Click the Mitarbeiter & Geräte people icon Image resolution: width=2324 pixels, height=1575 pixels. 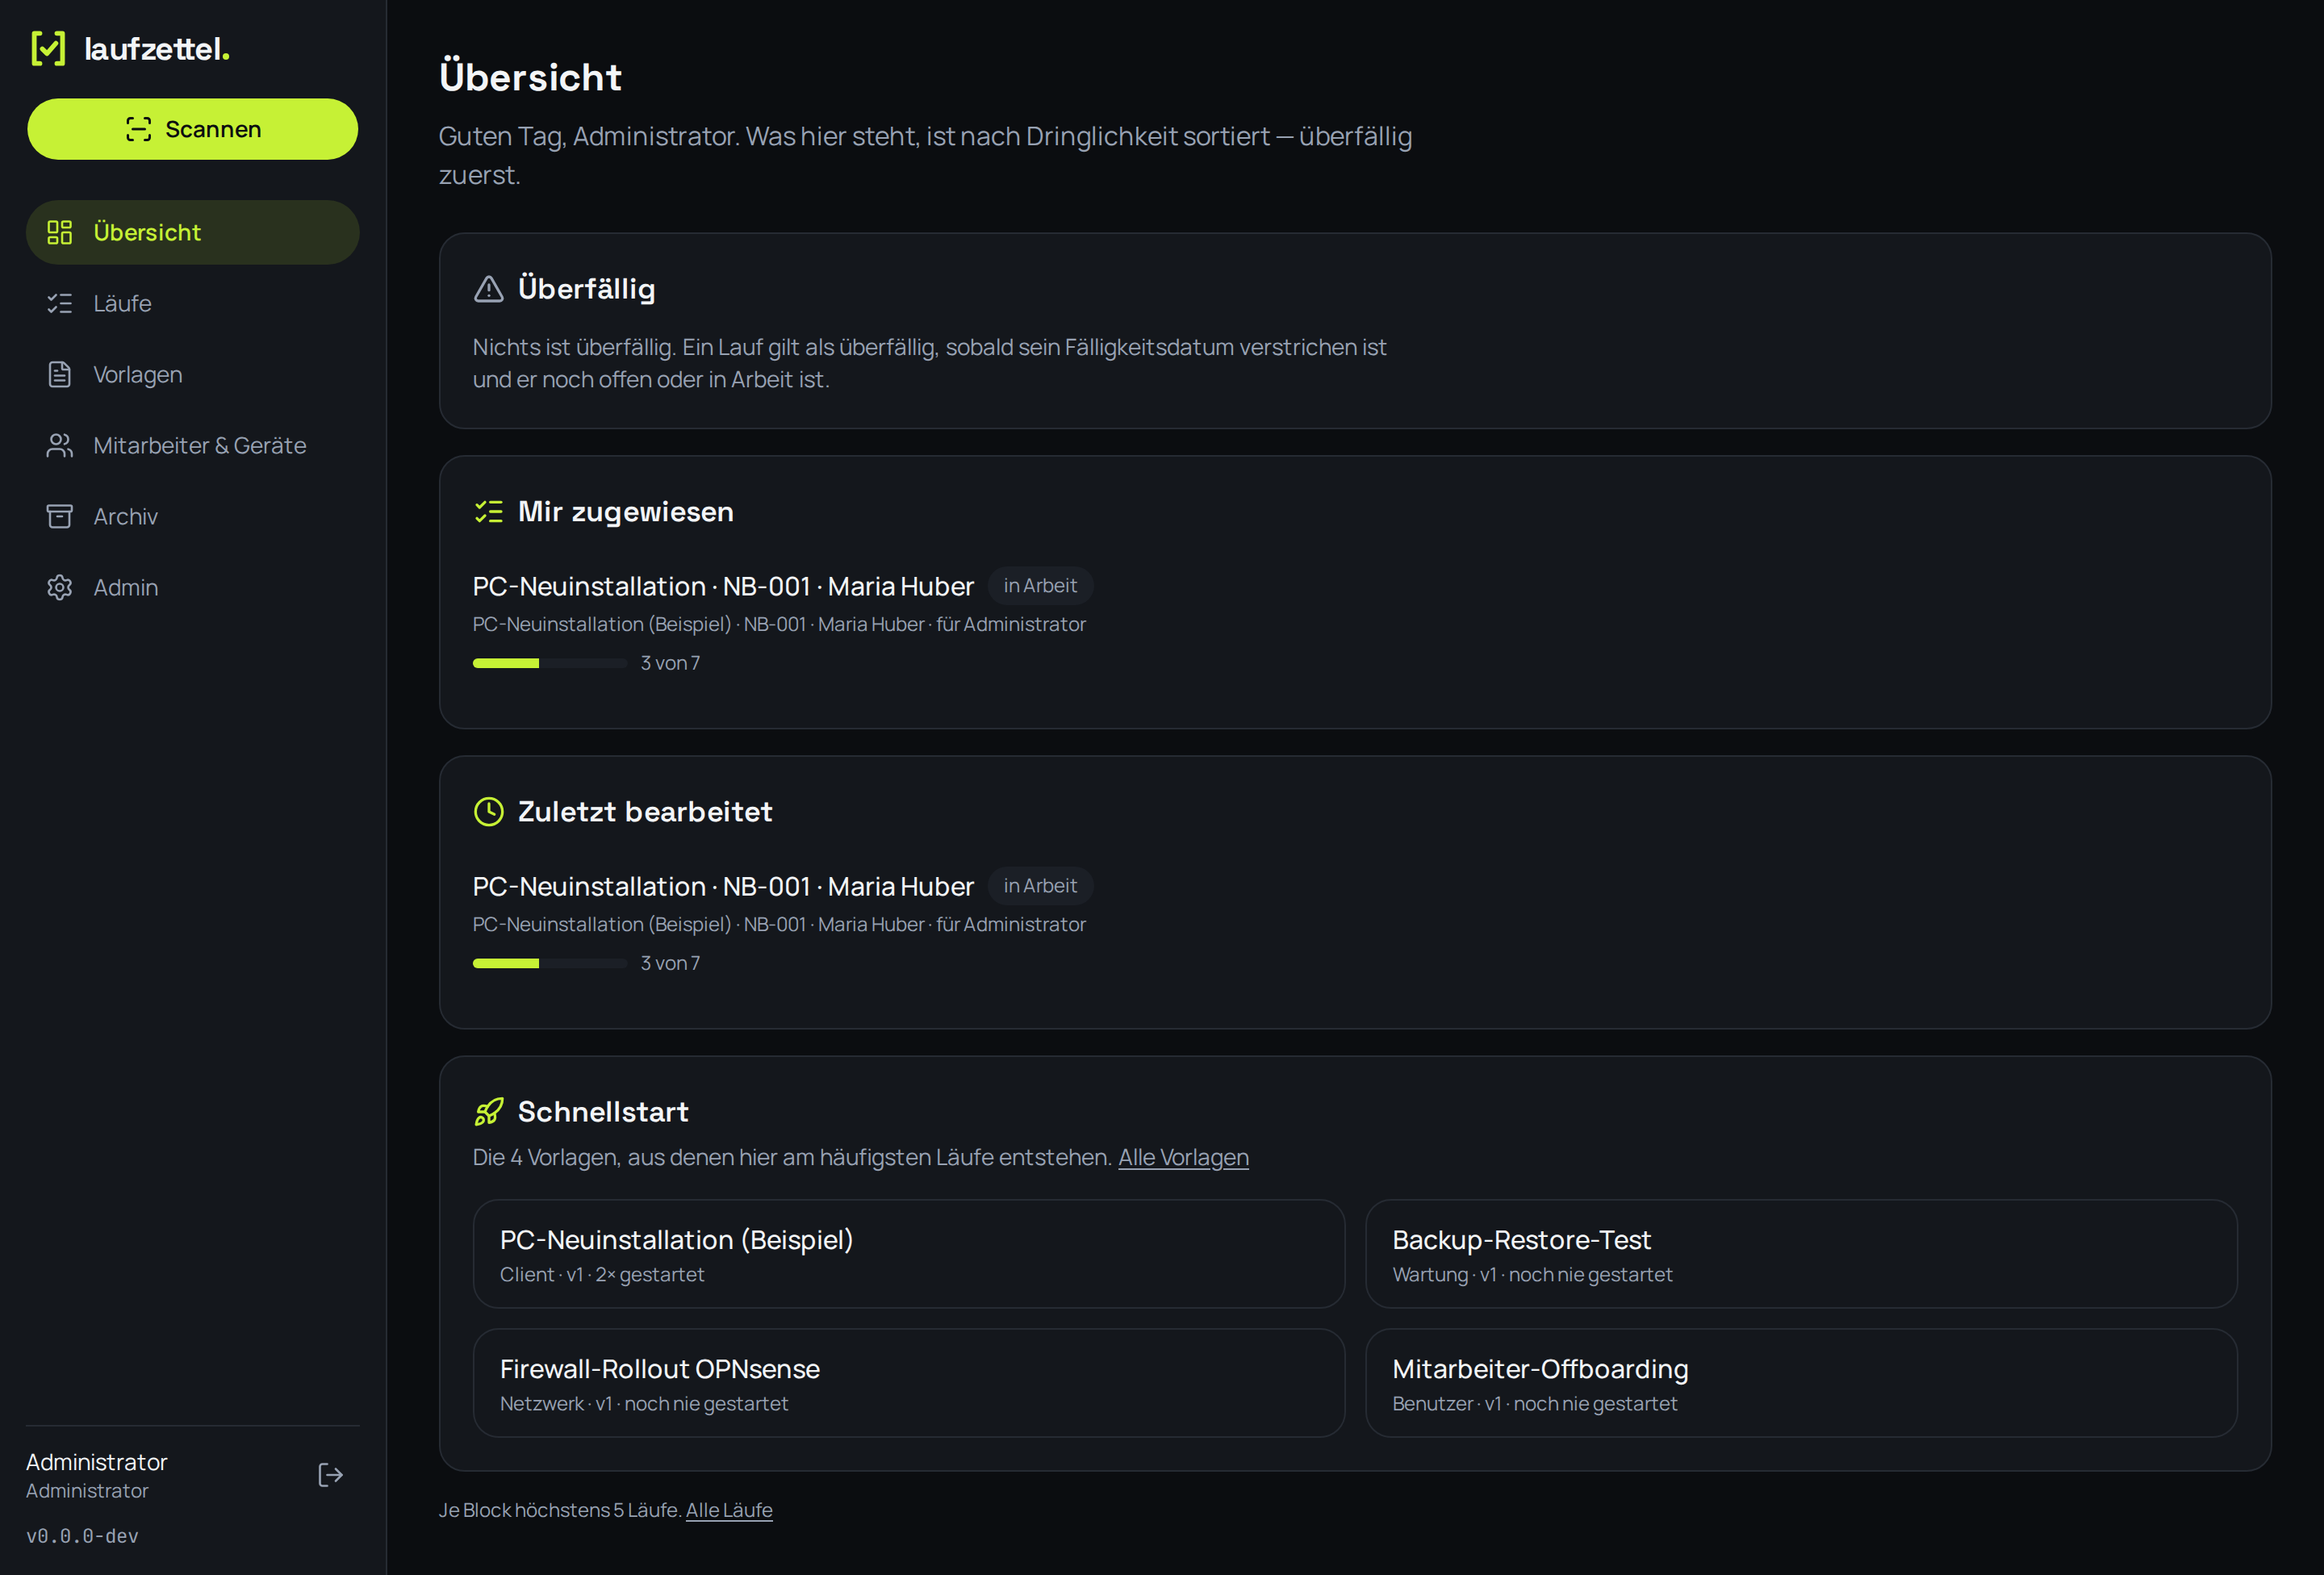pyautogui.click(x=60, y=445)
